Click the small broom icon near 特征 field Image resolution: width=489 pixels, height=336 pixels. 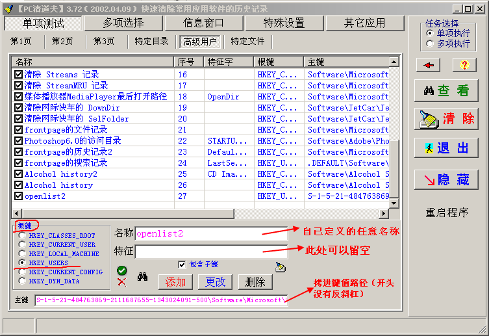click(280, 267)
